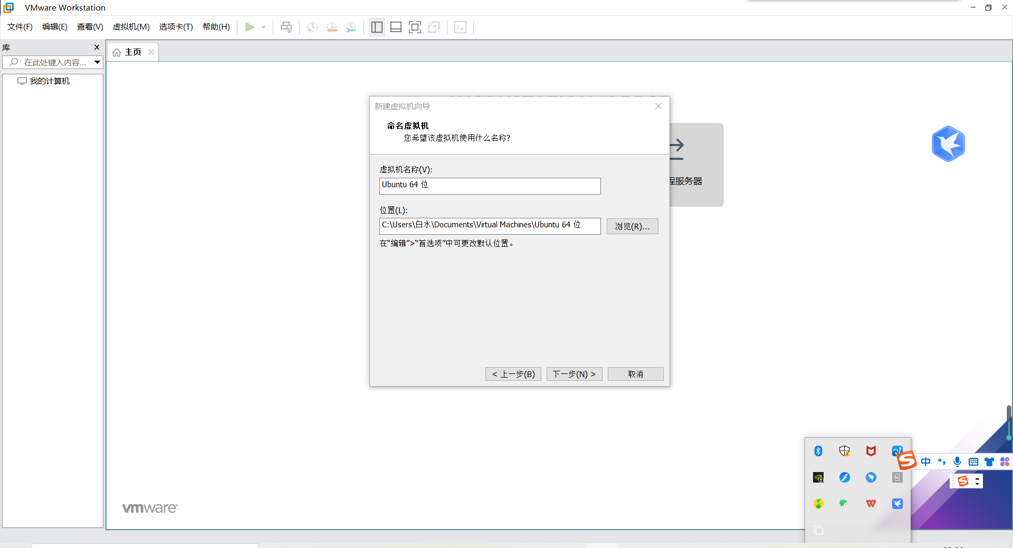
Task: Click the QQ Music yellow tray icon
Action: [818, 504]
